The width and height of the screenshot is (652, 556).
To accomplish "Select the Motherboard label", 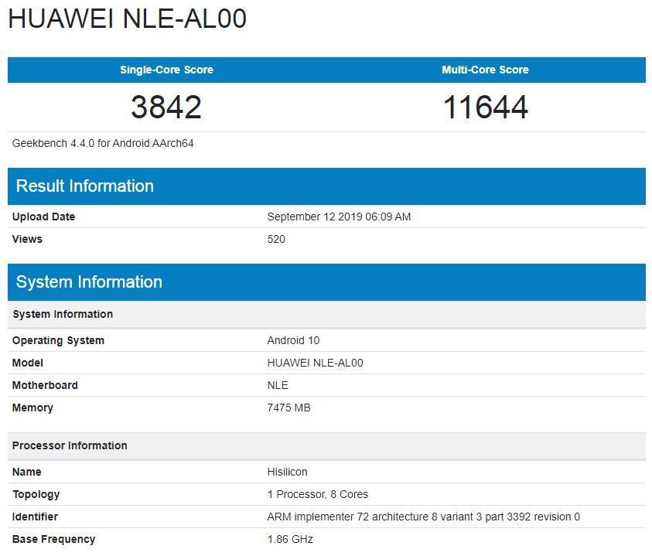I will (x=45, y=385).
